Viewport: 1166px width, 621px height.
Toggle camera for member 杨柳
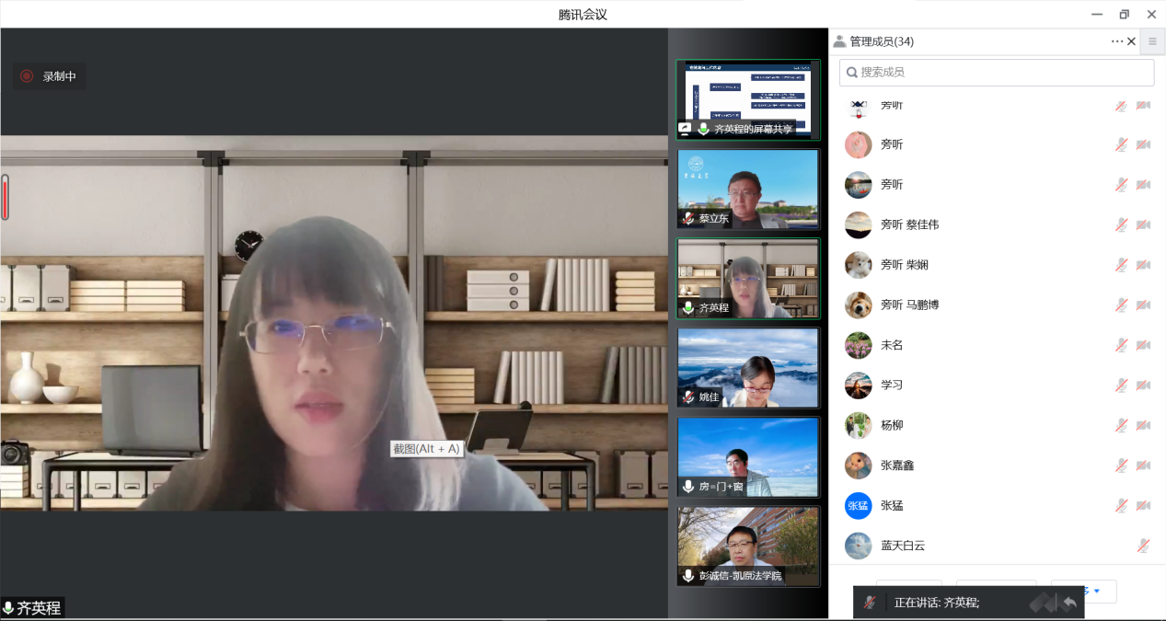tap(1143, 425)
